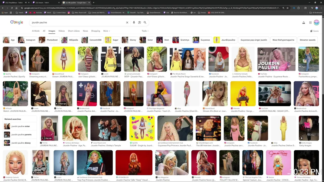
Task: Filter images by the Age chip
Action: coord(9,40)
